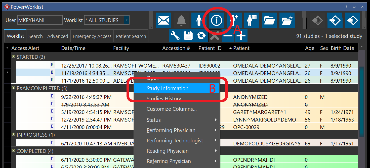Click the User input field
The width and height of the screenshot is (370, 168).
click(40, 20)
